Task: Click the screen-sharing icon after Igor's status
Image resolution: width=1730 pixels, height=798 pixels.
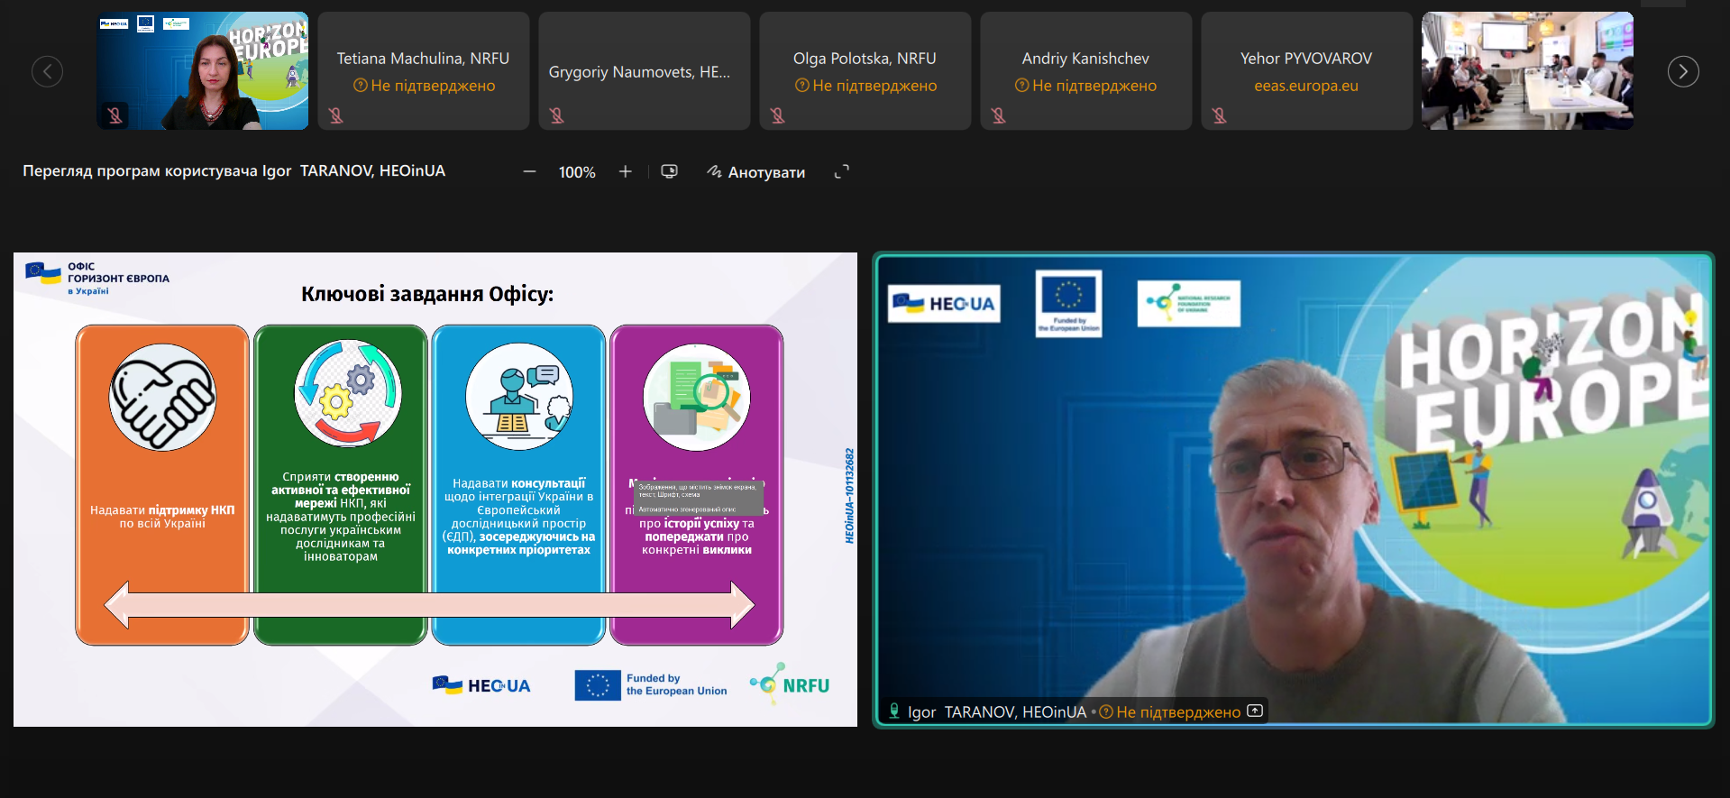Action: click(x=1255, y=711)
